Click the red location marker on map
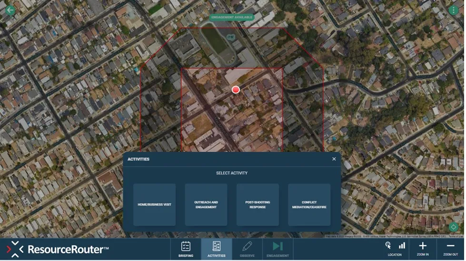Image resolution: width=466 pixels, height=261 pixels. click(x=236, y=90)
